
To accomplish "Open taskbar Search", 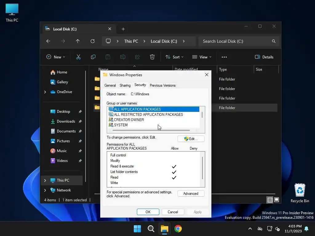I will pyautogui.click(x=151, y=229).
